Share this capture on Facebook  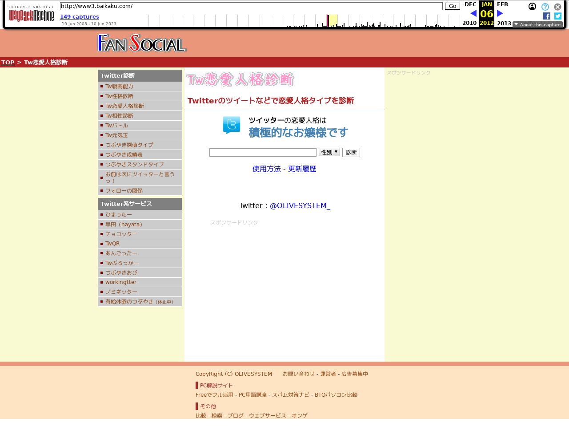pyautogui.click(x=547, y=16)
